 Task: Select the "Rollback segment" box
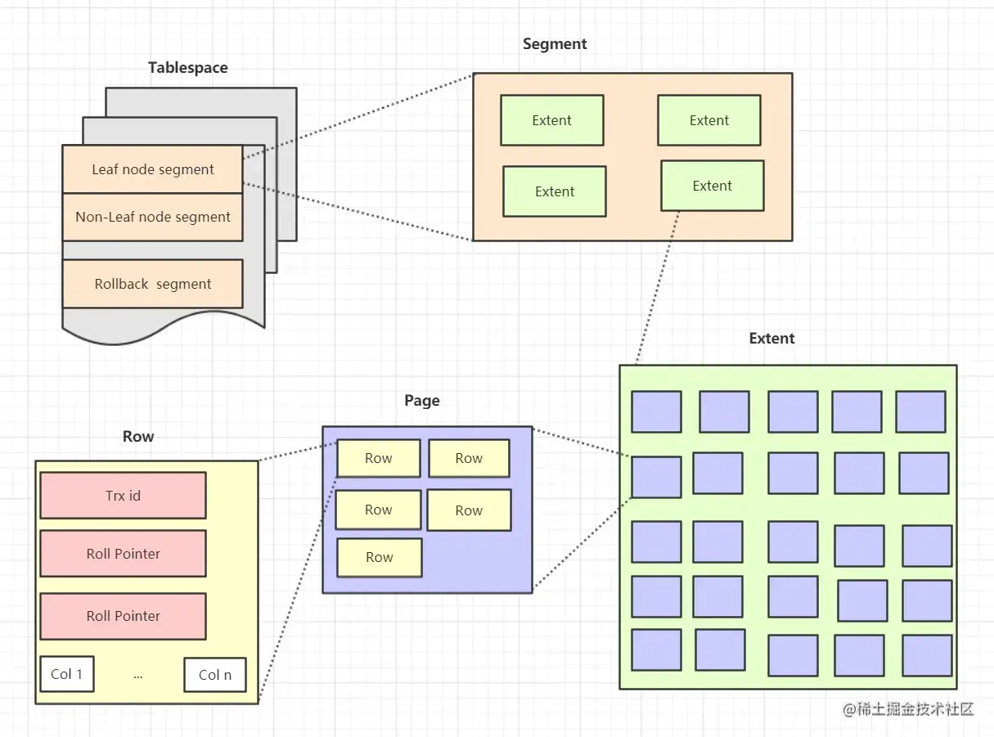[152, 284]
